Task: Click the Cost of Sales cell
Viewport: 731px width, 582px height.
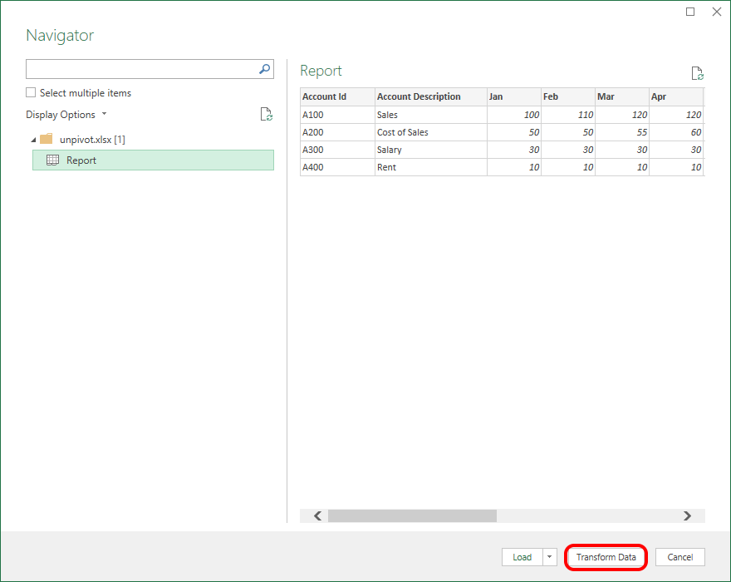Action: pyautogui.click(x=431, y=132)
